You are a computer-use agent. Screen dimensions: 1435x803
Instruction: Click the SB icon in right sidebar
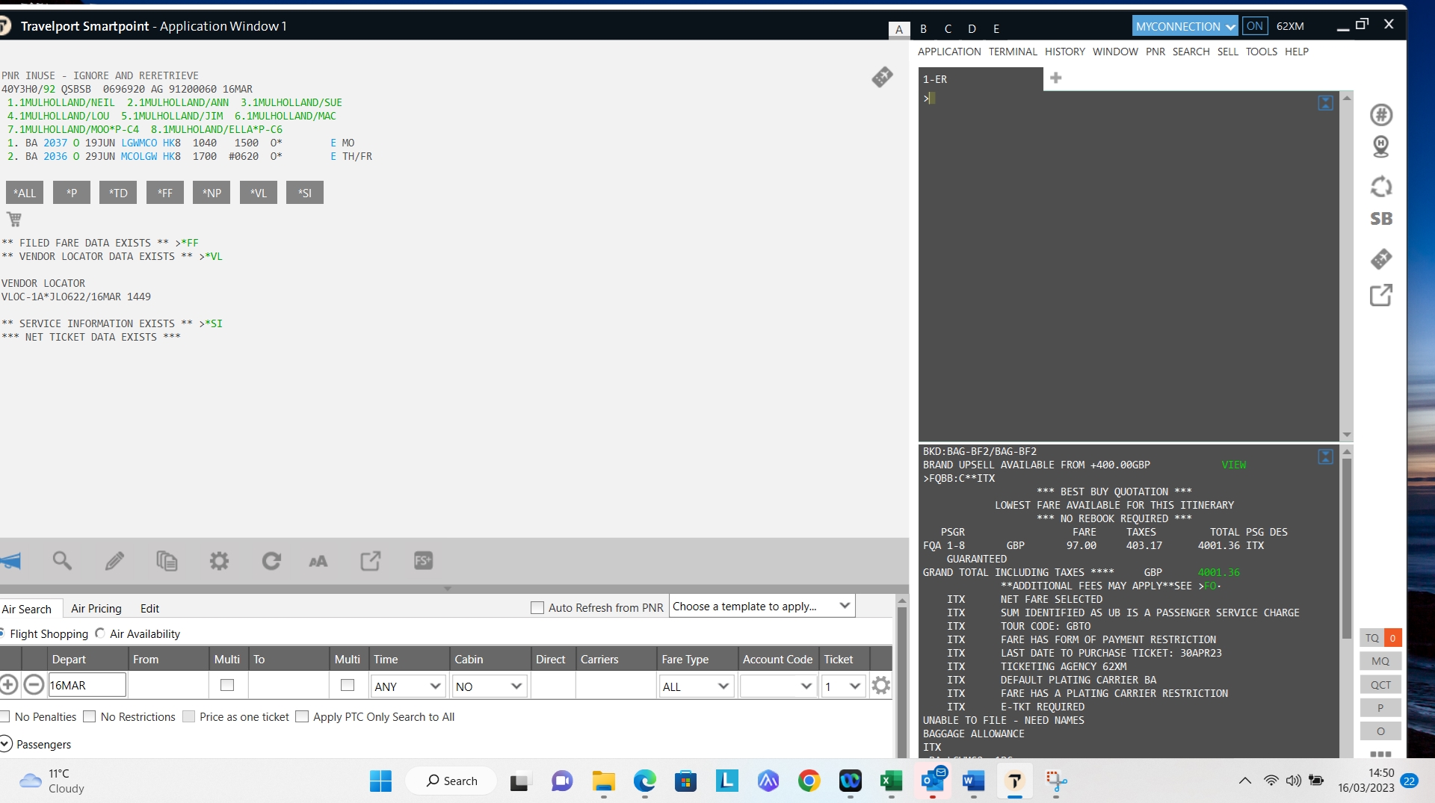(1380, 219)
